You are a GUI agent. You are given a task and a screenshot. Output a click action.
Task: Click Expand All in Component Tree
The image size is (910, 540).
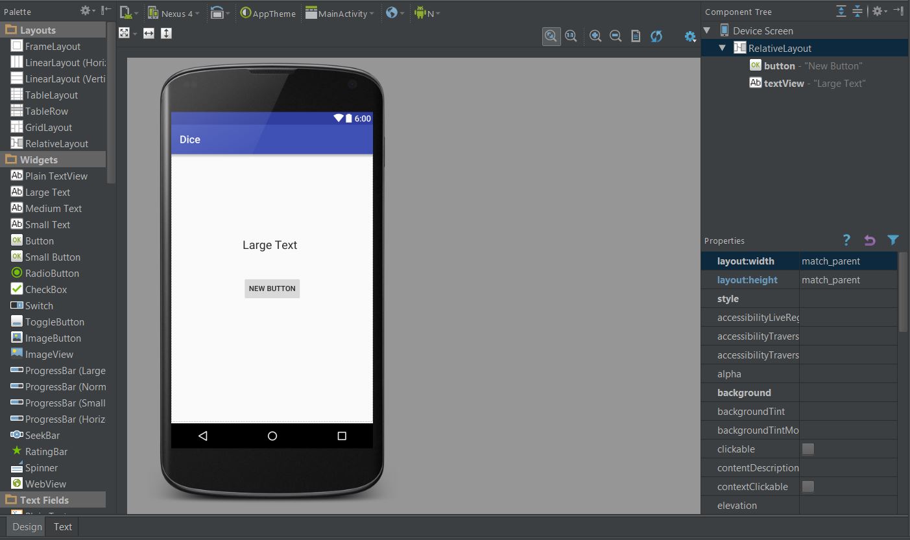[841, 11]
